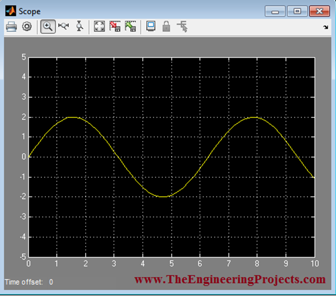Save current axes settings
The width and height of the screenshot is (336, 296).
115,26
